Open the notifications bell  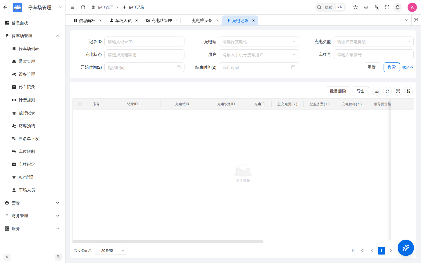(x=398, y=7)
